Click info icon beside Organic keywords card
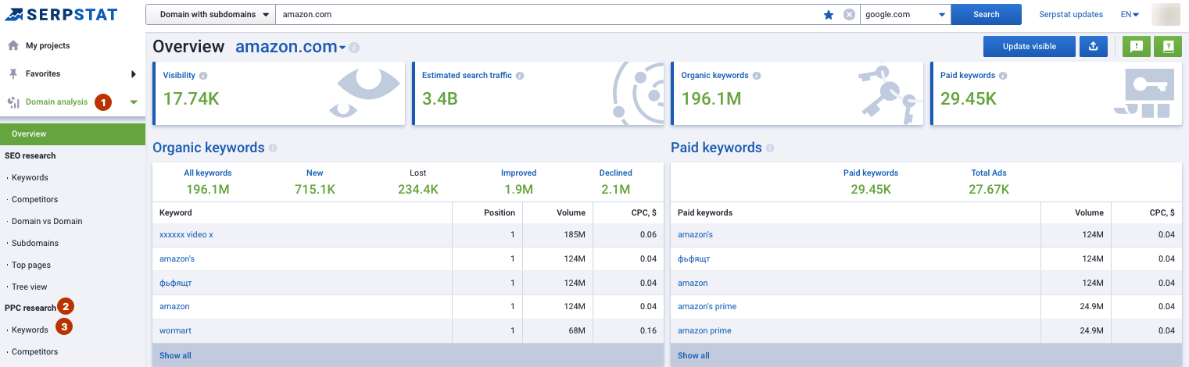 coord(757,76)
